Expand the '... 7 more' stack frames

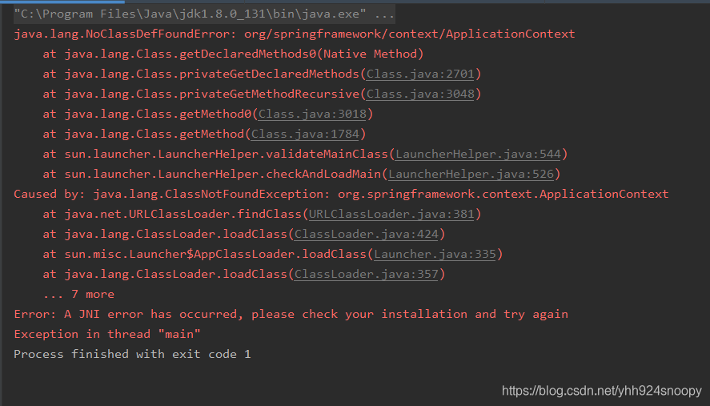point(78,294)
